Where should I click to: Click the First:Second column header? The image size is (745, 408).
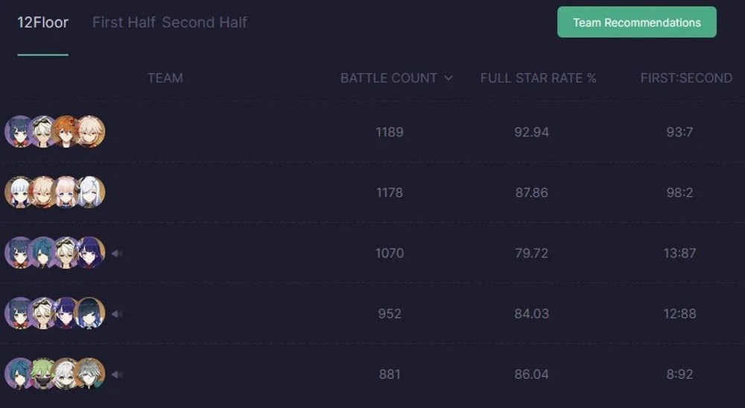tap(685, 78)
